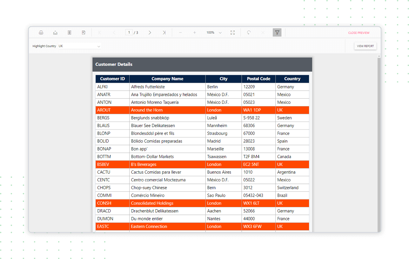The width and height of the screenshot is (409, 259).
Task: Select highlighted B's Beverages cell
Action: pos(167,164)
